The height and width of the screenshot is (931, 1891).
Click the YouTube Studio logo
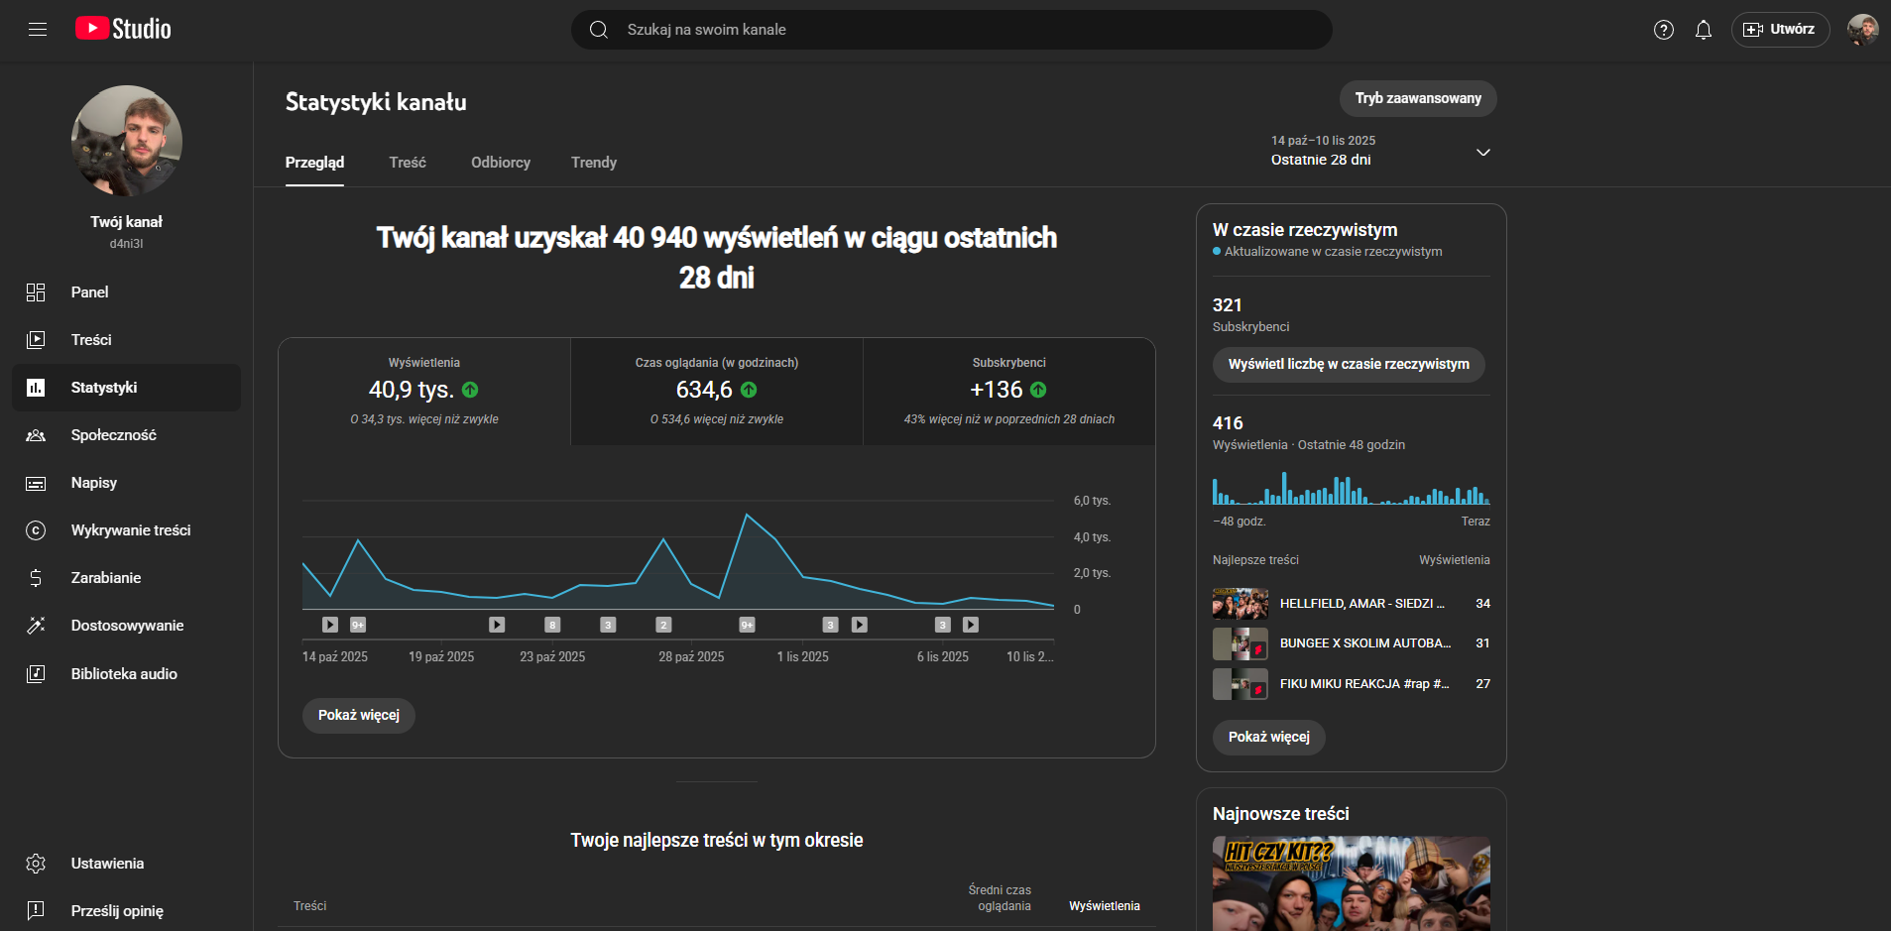(x=123, y=29)
